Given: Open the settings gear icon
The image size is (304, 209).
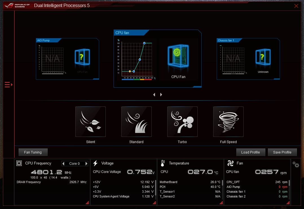Looking at the screenshot, I should coord(296,165).
